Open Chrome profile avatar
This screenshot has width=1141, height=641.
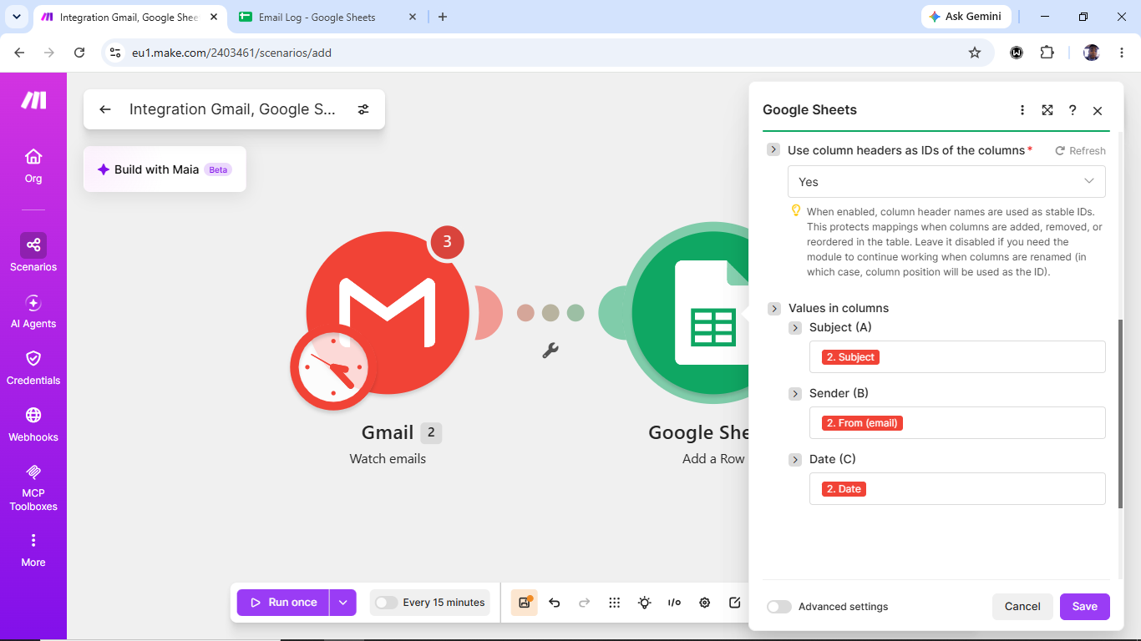click(1092, 53)
